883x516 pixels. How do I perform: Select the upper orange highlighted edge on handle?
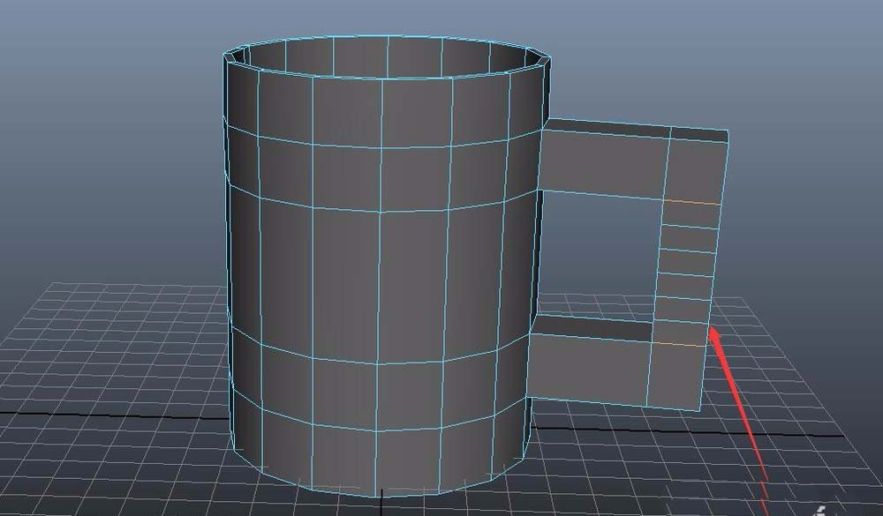point(692,201)
